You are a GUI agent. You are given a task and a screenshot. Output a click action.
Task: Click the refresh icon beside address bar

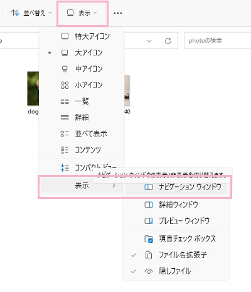(168, 41)
